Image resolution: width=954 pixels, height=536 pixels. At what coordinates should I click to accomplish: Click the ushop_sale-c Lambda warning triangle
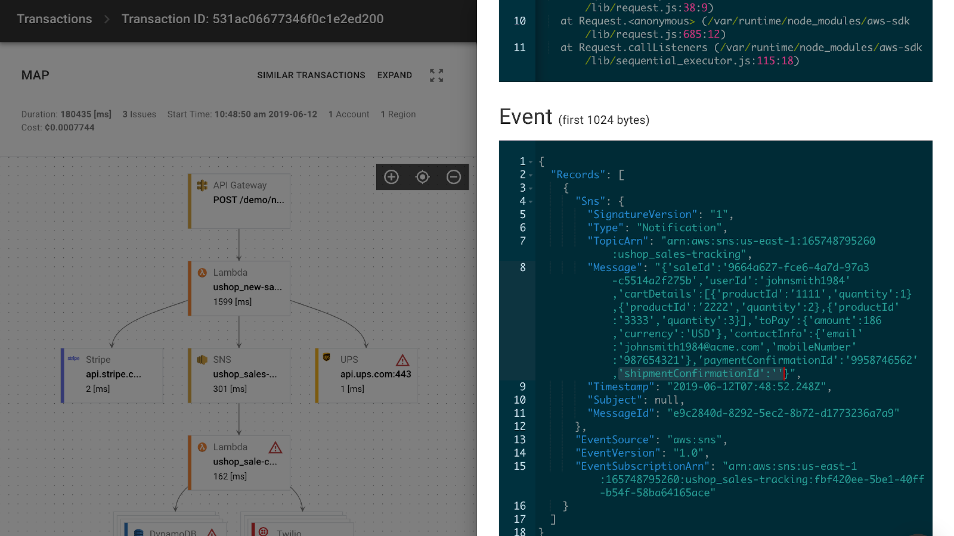tap(275, 447)
